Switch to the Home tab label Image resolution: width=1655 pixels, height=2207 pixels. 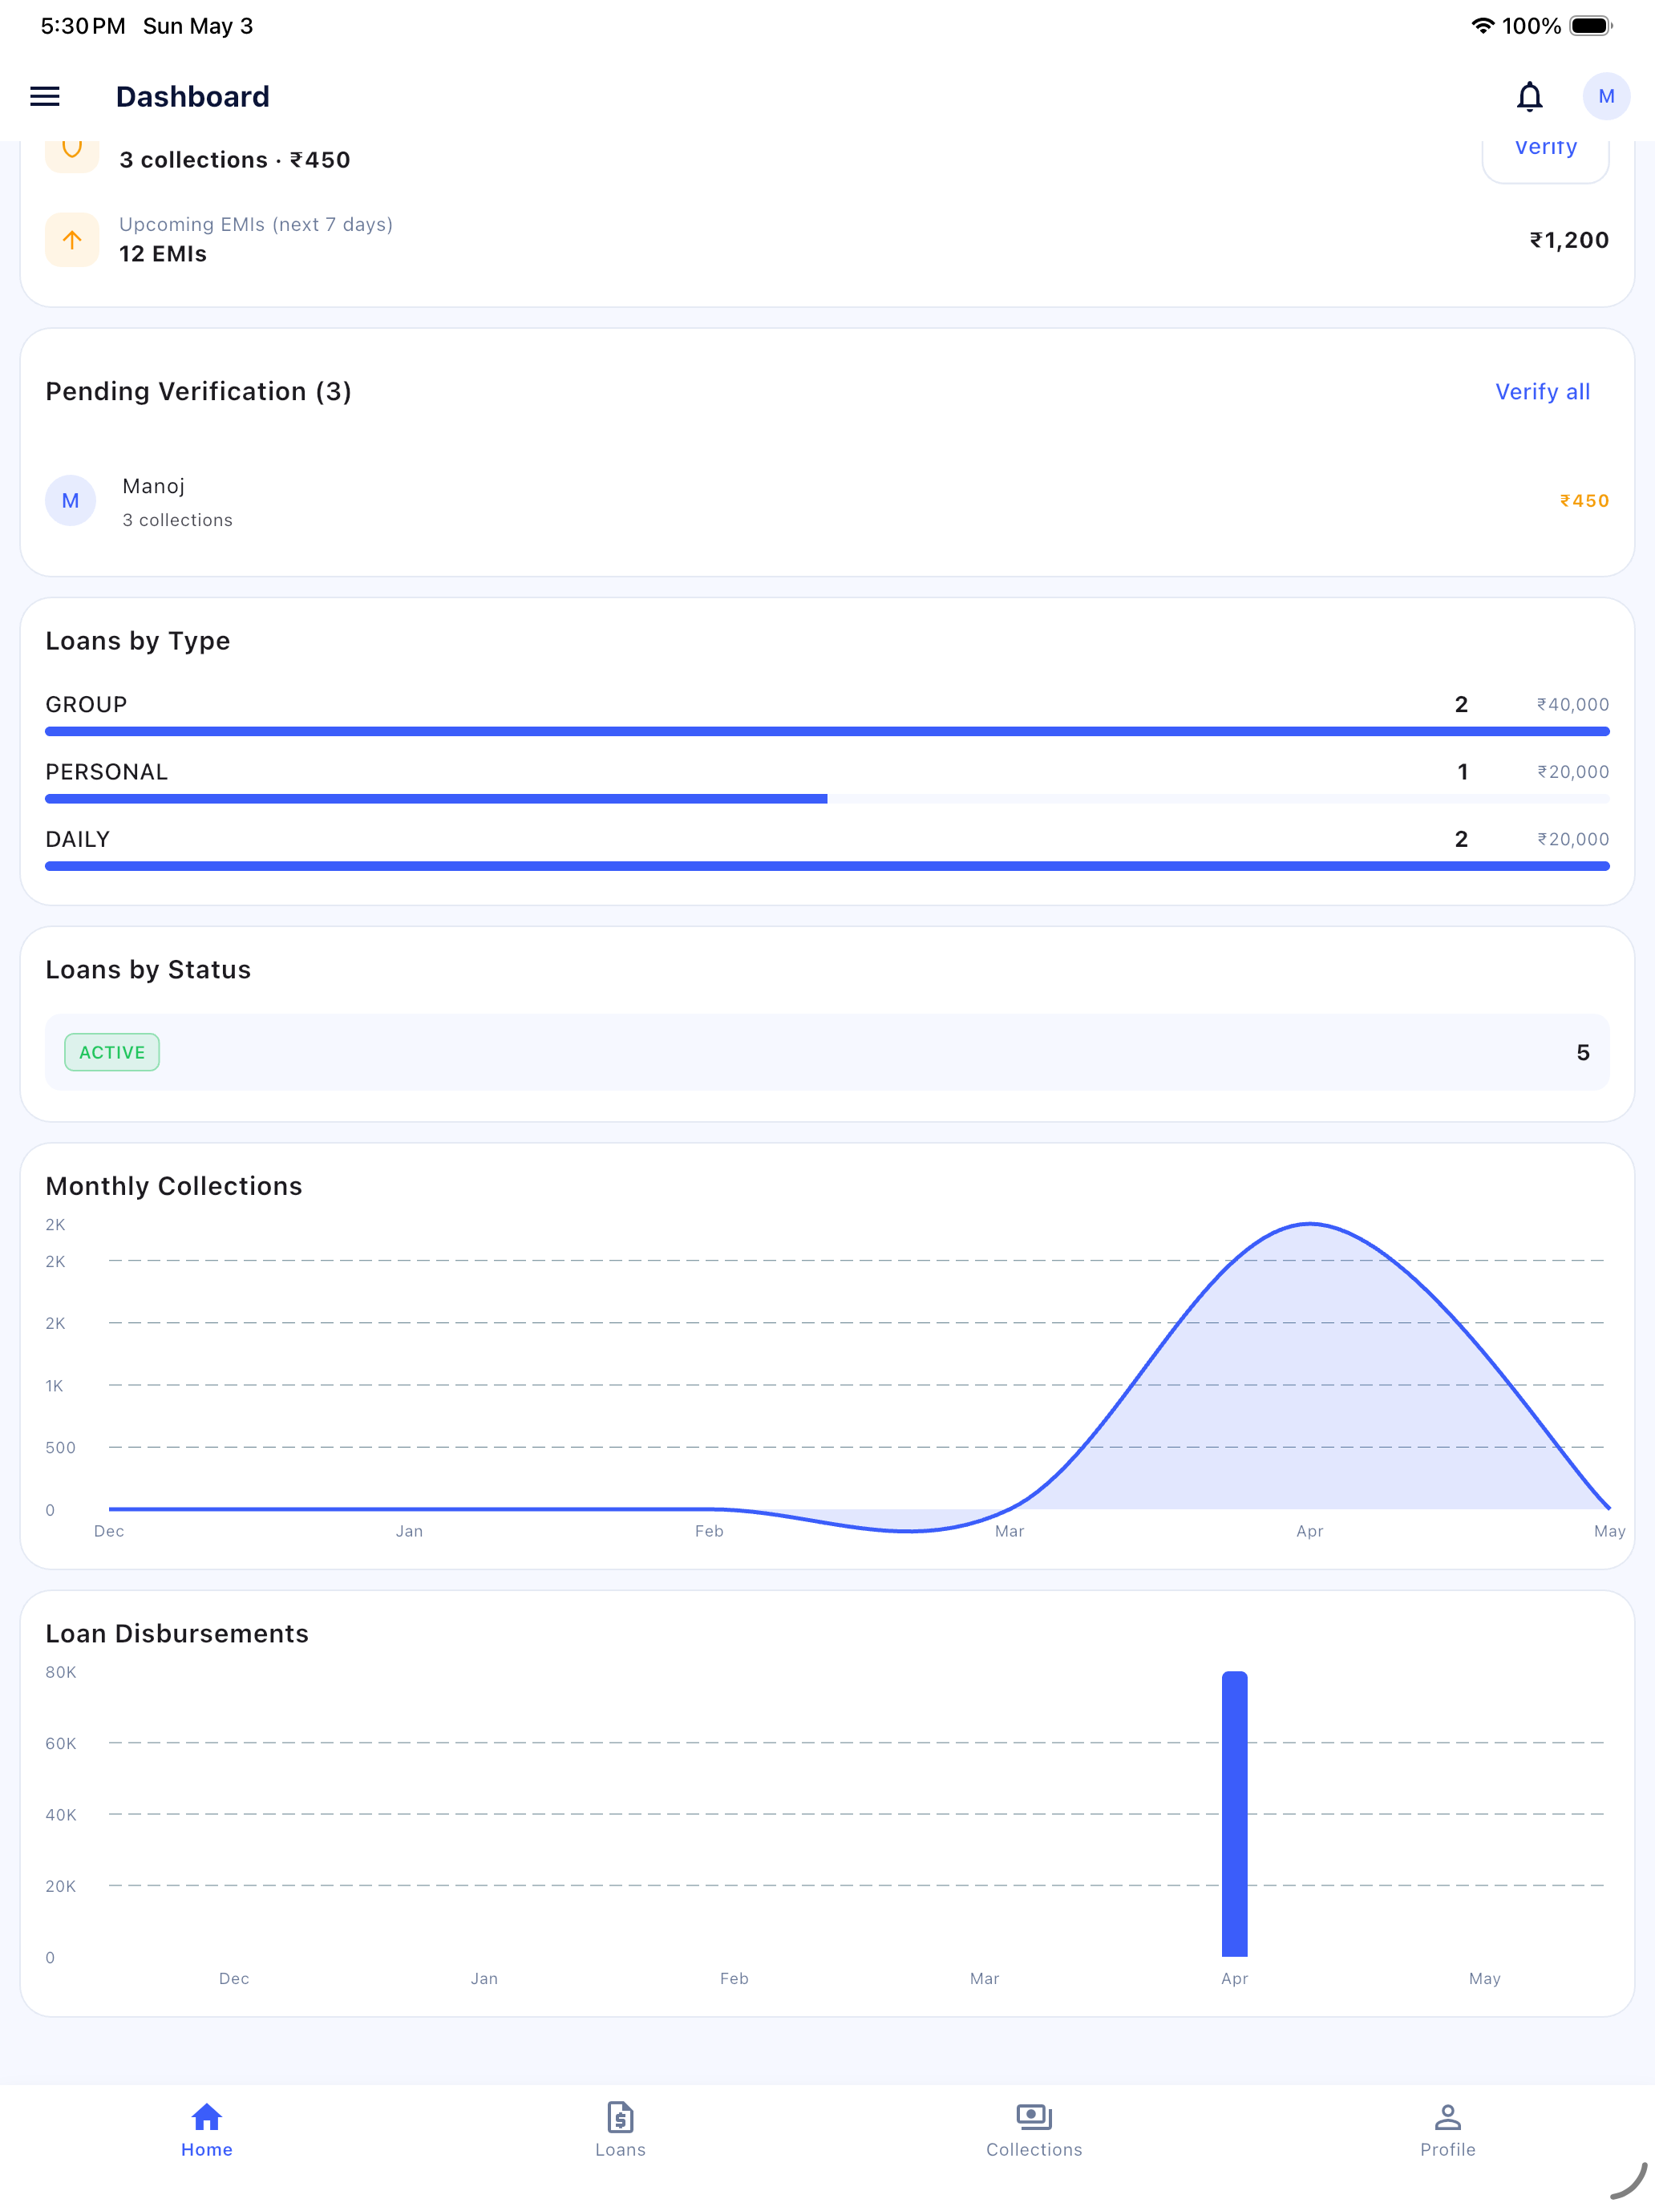pyautogui.click(x=207, y=2149)
